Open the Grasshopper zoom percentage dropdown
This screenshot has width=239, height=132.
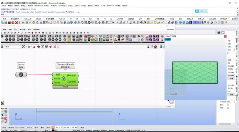click(x=21, y=47)
